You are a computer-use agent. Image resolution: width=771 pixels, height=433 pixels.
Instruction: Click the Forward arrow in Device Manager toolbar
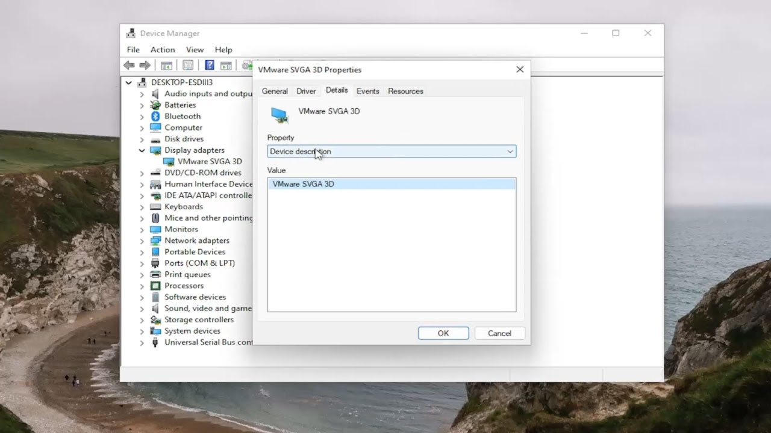click(x=145, y=65)
